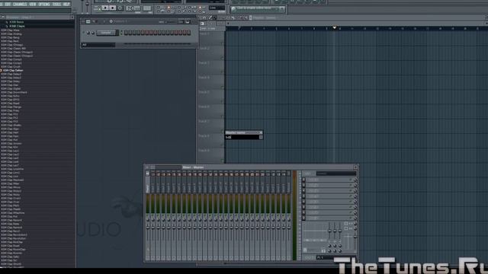Click the Stop transport button

113,8
